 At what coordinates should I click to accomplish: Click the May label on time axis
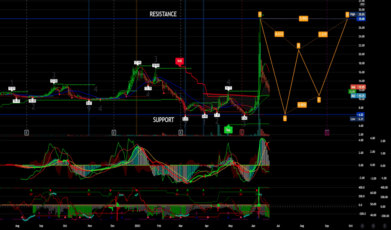[230, 226]
